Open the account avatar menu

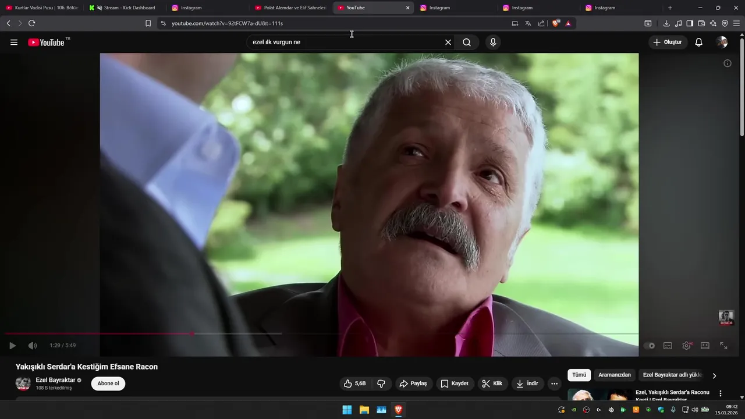click(x=722, y=42)
